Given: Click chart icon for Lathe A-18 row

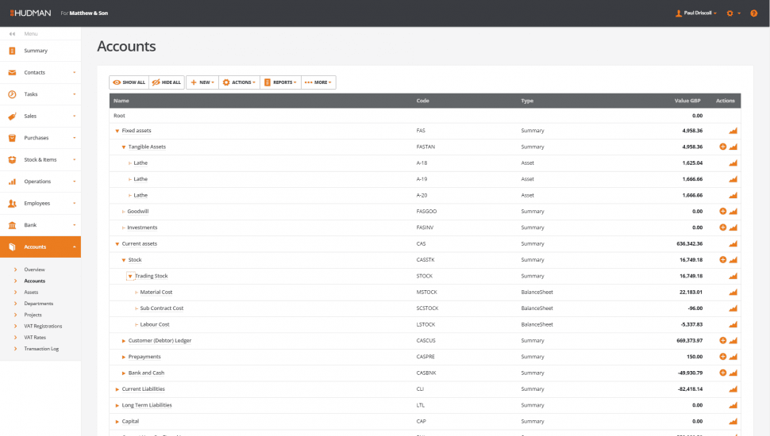Looking at the screenshot, I should tap(733, 163).
